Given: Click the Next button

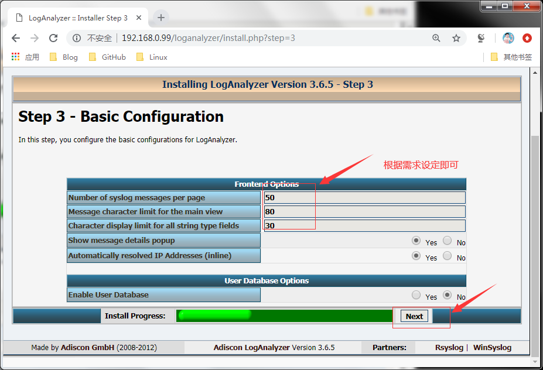Looking at the screenshot, I should pos(414,316).
